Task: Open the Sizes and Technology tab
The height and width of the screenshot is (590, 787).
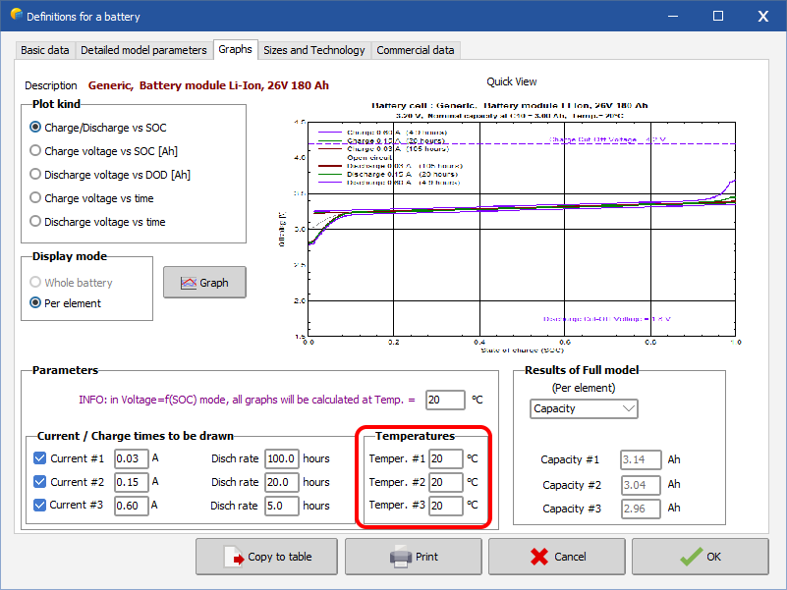Action: tap(314, 50)
